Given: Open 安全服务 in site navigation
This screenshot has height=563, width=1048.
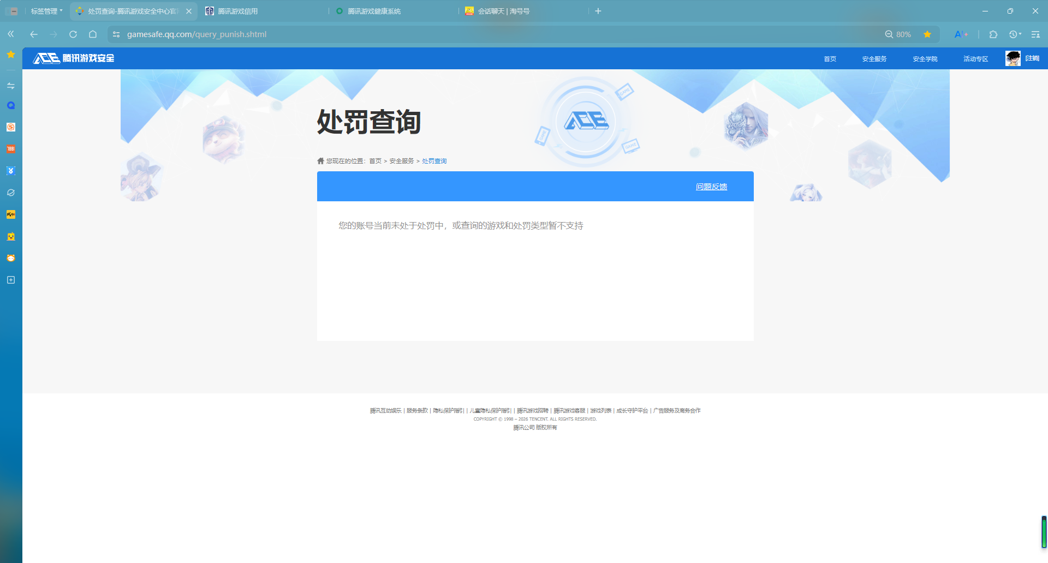Looking at the screenshot, I should pos(874,58).
